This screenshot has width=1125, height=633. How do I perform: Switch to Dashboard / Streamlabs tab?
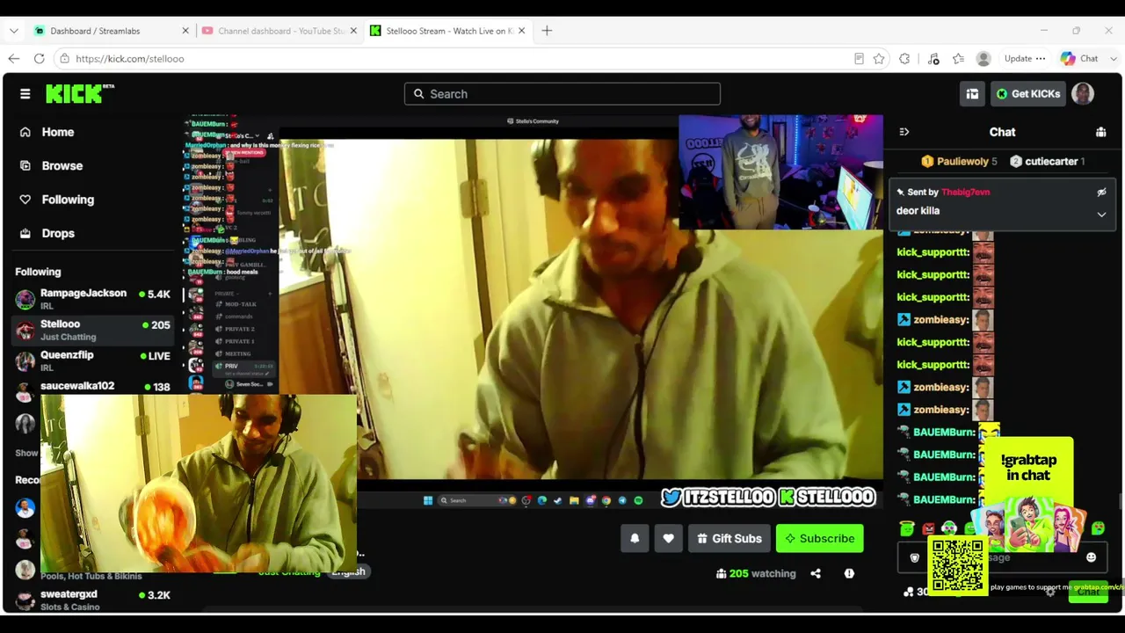95,31
